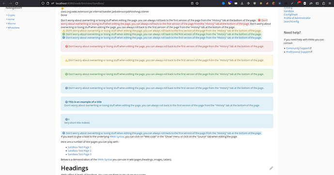Expand the Crypto navigation tree arrow

(x=6, y=15)
